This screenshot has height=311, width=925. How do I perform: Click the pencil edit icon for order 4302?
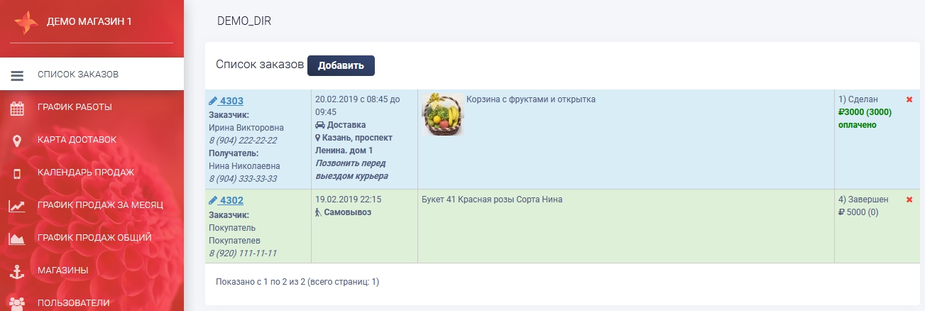click(x=213, y=200)
